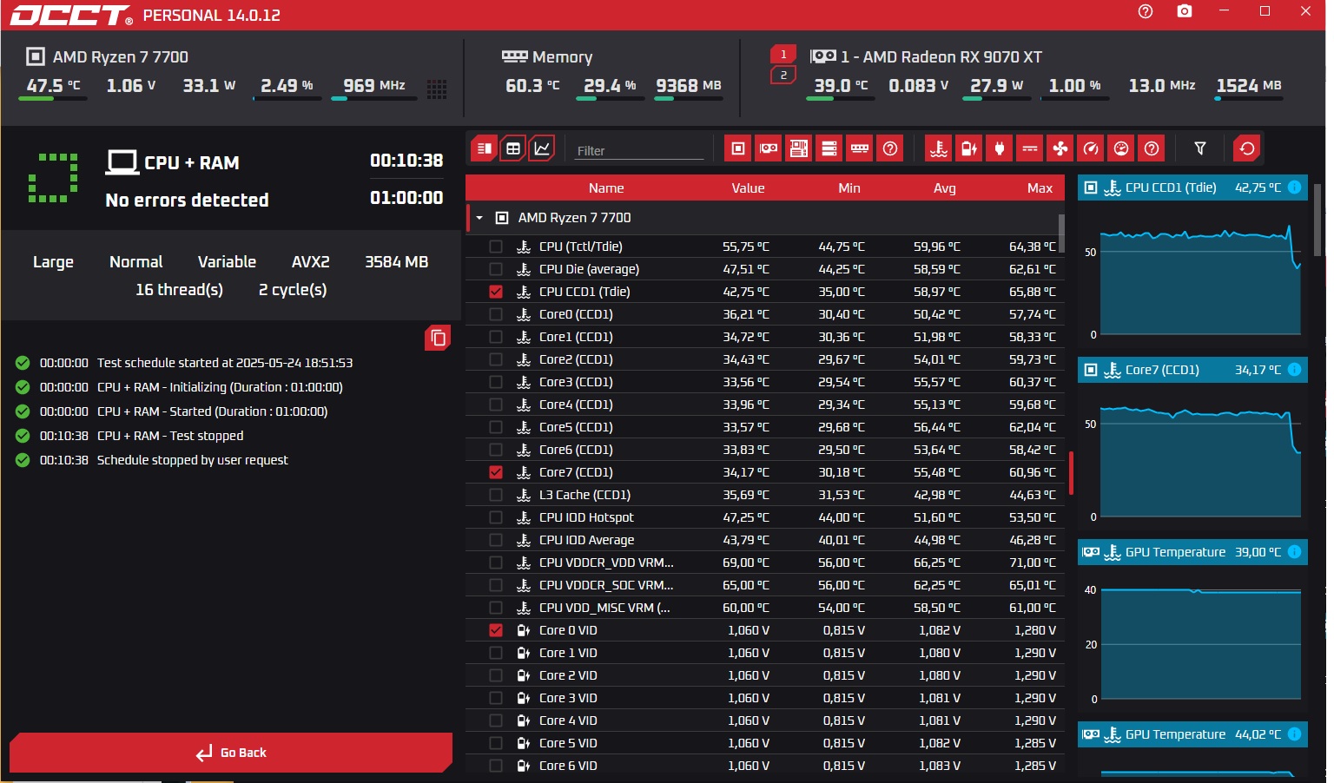This screenshot has height=783, width=1334.
Task: Switch monitoring to graph view
Action: tap(542, 148)
